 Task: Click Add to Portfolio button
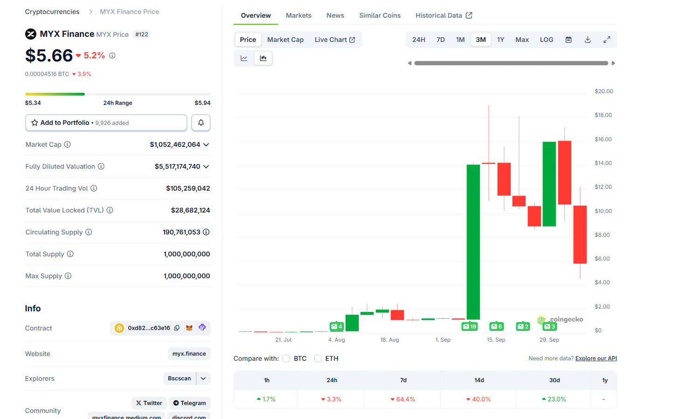pos(106,123)
